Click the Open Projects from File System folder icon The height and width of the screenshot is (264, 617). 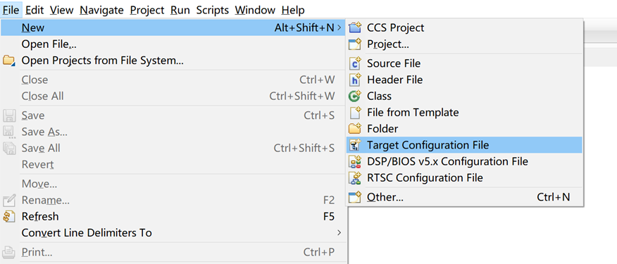pyautogui.click(x=8, y=61)
